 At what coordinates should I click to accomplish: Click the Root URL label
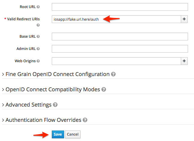click(x=28, y=7)
